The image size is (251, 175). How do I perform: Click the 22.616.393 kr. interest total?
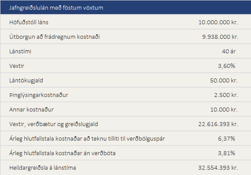(x=218, y=124)
